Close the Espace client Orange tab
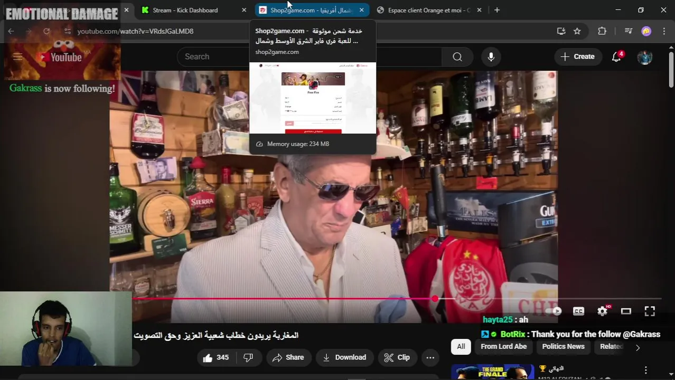This screenshot has width=675, height=380. tap(479, 10)
